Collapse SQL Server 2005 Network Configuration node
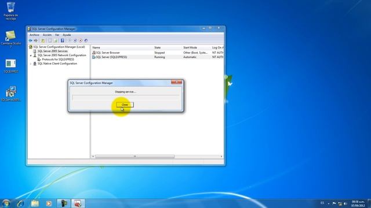Viewport: 371px width, 208px height. click(x=31, y=55)
